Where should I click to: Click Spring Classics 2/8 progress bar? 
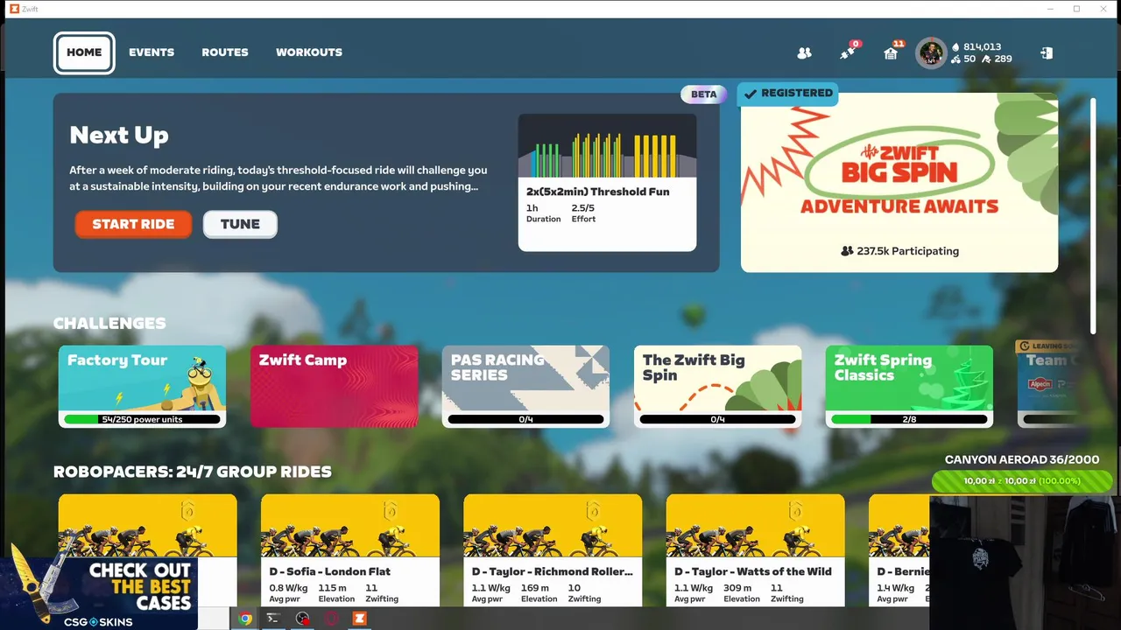(909, 419)
